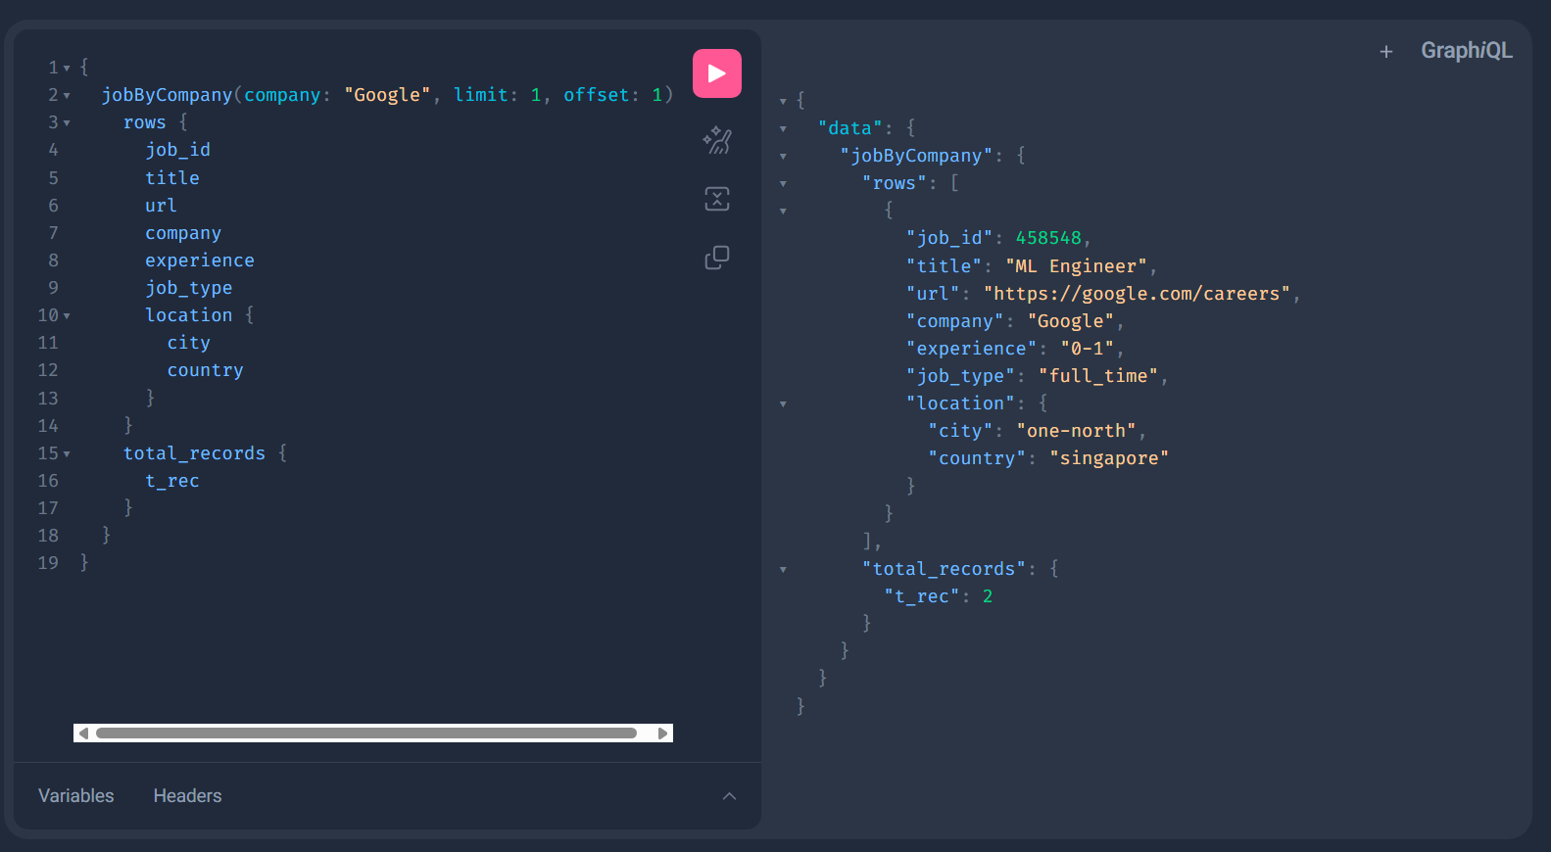Click the horizontal scrollbar right arrow
Viewport: 1551px width, 852px height.
(x=662, y=734)
